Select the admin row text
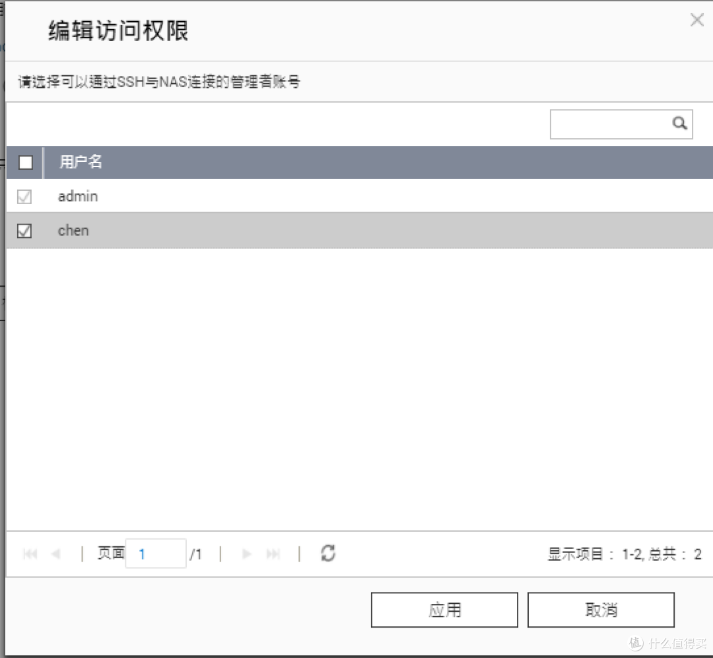 tap(78, 196)
